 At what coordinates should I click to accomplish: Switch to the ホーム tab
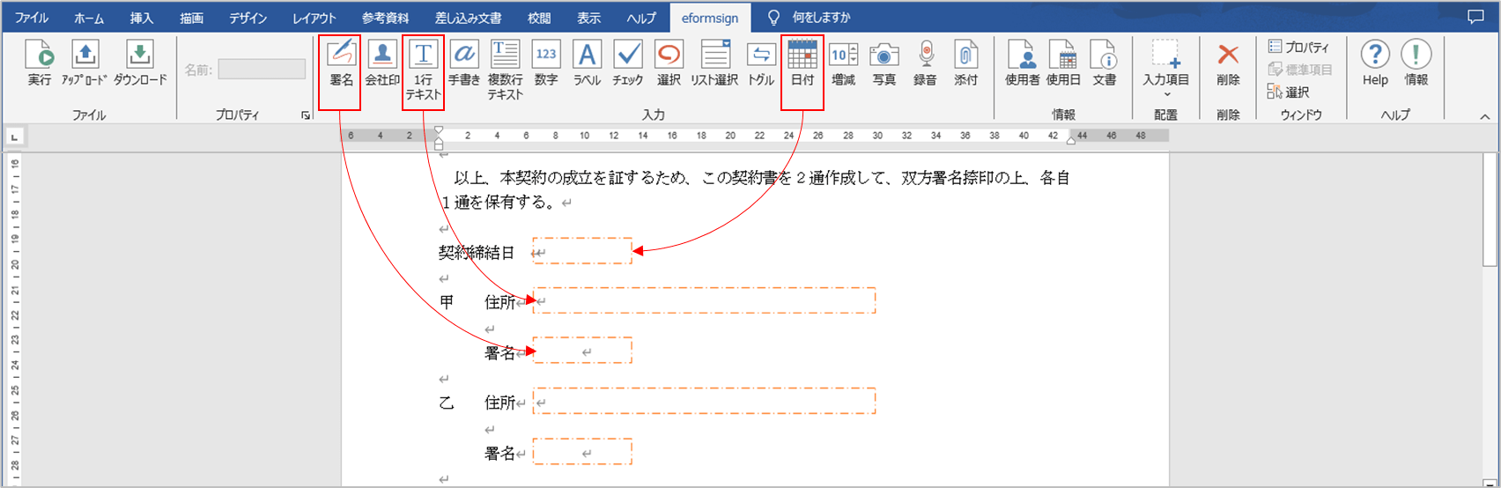coord(89,18)
